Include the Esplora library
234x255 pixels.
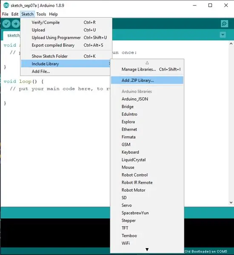tap(147, 122)
